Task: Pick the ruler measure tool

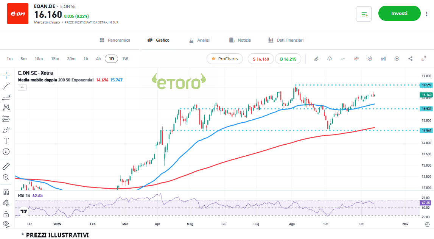Action: pyautogui.click(x=6, y=166)
